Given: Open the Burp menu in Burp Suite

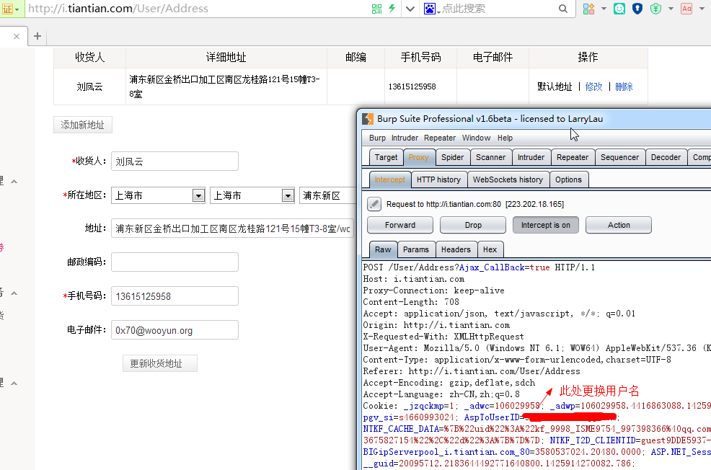Looking at the screenshot, I should coord(377,138).
